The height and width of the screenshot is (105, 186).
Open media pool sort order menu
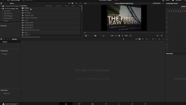[159, 39]
